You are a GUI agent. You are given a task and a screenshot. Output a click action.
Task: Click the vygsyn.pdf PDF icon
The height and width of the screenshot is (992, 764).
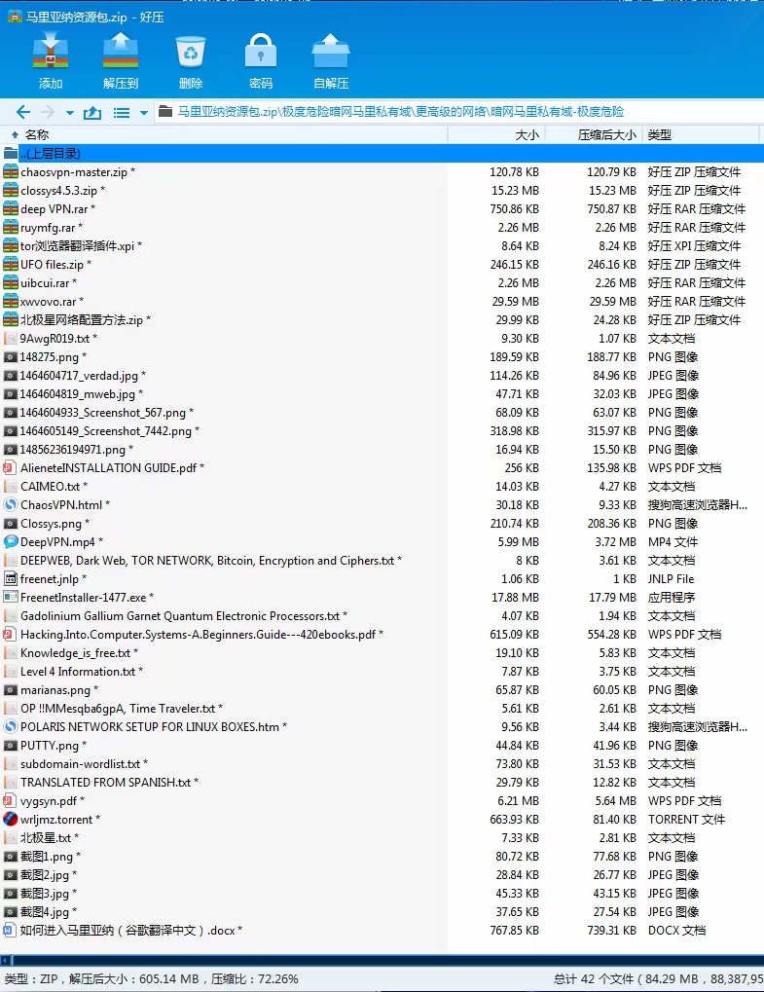click(10, 800)
